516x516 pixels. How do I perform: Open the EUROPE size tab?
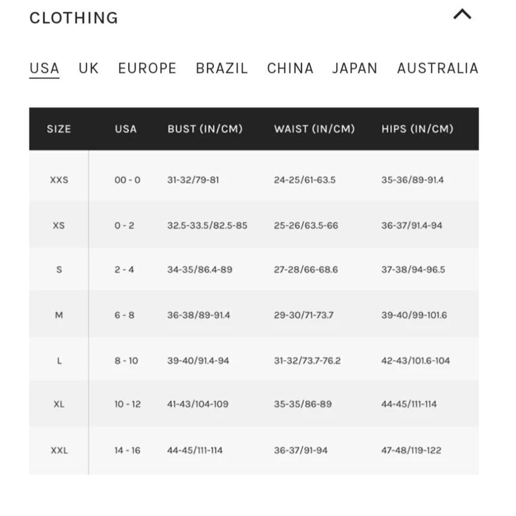pos(147,69)
